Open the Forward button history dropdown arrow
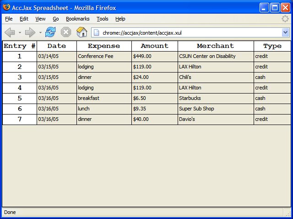The image size is (293, 219). (40, 33)
